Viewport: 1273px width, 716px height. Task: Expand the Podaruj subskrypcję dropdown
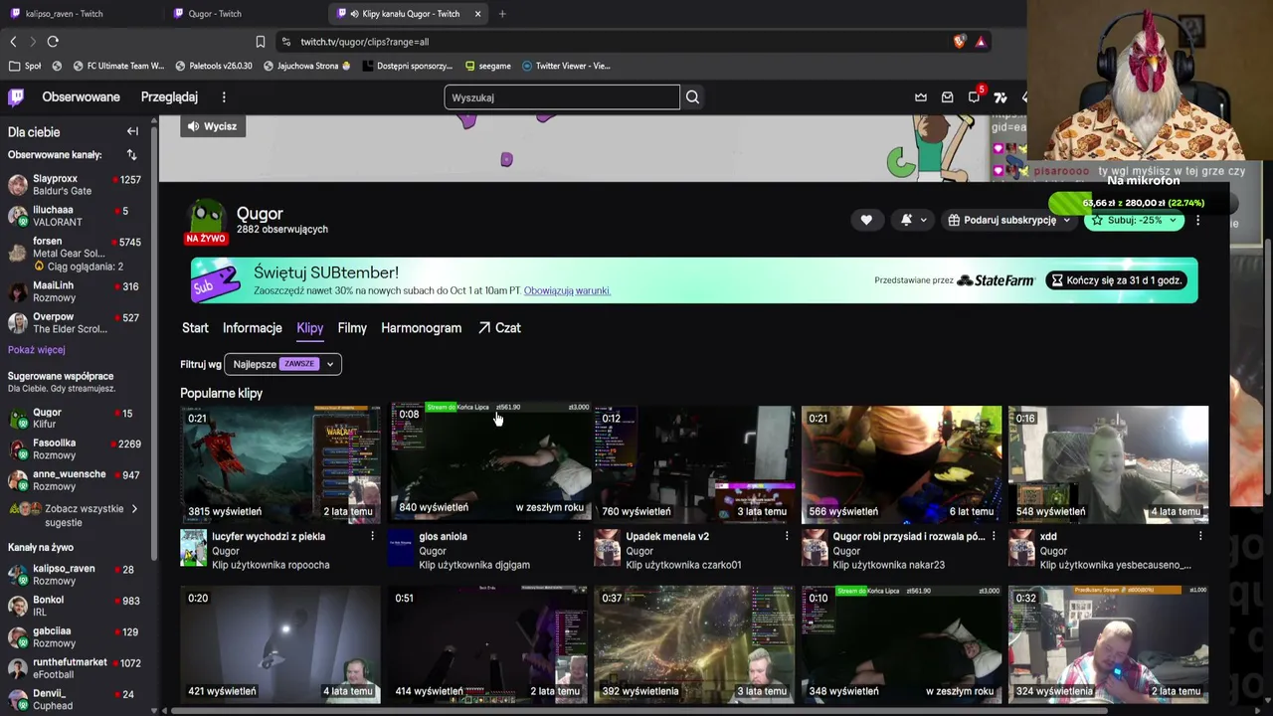(1009, 220)
